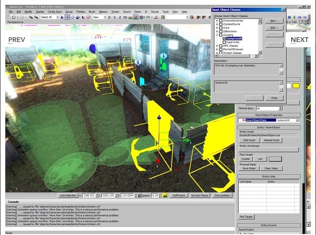Click the Delete Selection toolbar icon
Screen dimensions: 316x235
(x=192, y=17)
